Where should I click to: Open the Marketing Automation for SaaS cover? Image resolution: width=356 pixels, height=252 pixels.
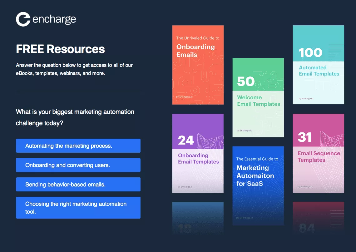[x=258, y=186]
